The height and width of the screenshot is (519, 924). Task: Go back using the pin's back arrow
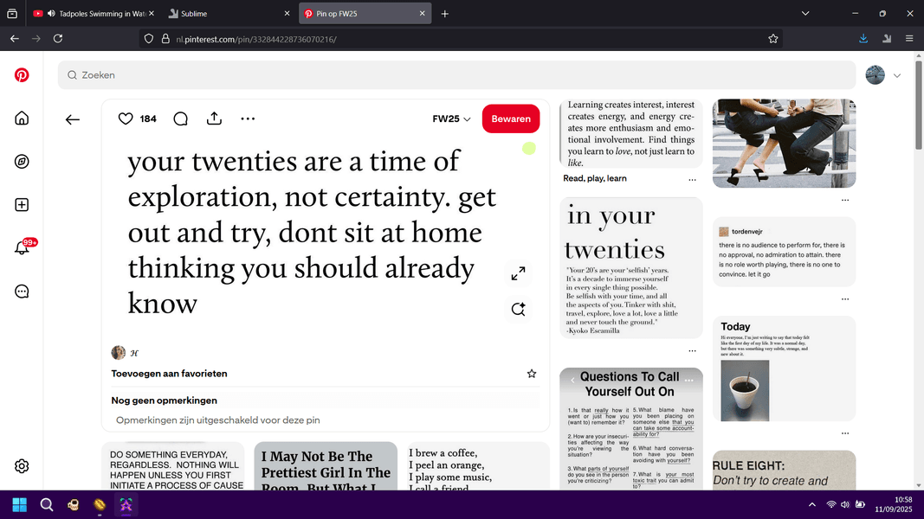click(x=73, y=119)
